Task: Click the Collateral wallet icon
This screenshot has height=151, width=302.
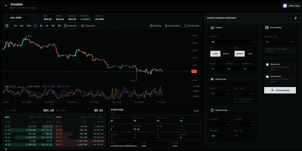Action: 267,27
